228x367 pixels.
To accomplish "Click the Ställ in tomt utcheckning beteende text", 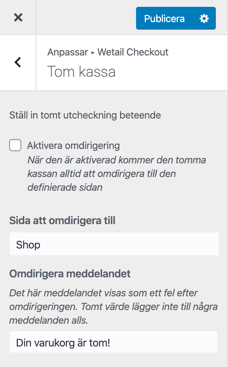I will (x=85, y=115).
